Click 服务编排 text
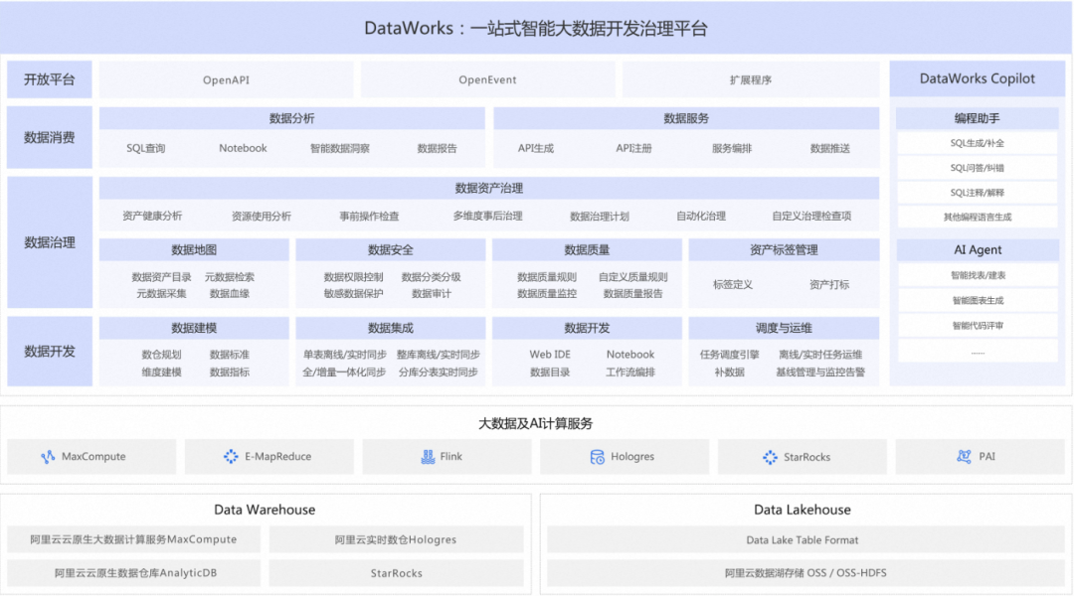 [732, 148]
